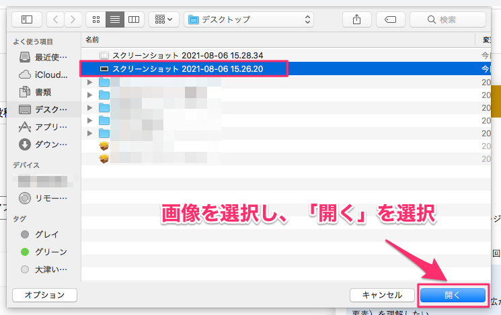The image size is (501, 315).
Task: Select the fifth folder icon in list
Action: click(x=104, y=134)
